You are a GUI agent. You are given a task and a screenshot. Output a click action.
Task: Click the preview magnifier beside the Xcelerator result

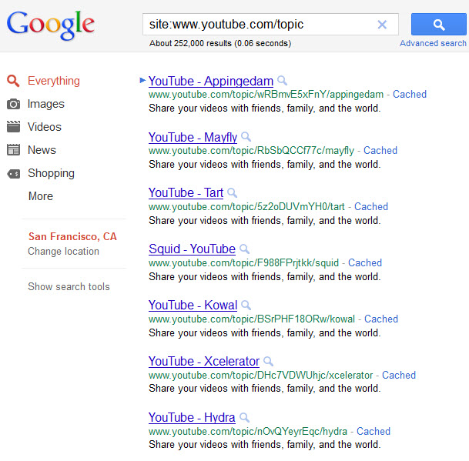click(x=268, y=361)
